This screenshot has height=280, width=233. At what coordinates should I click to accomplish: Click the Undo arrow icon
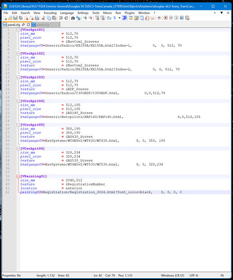(x=61, y=18)
